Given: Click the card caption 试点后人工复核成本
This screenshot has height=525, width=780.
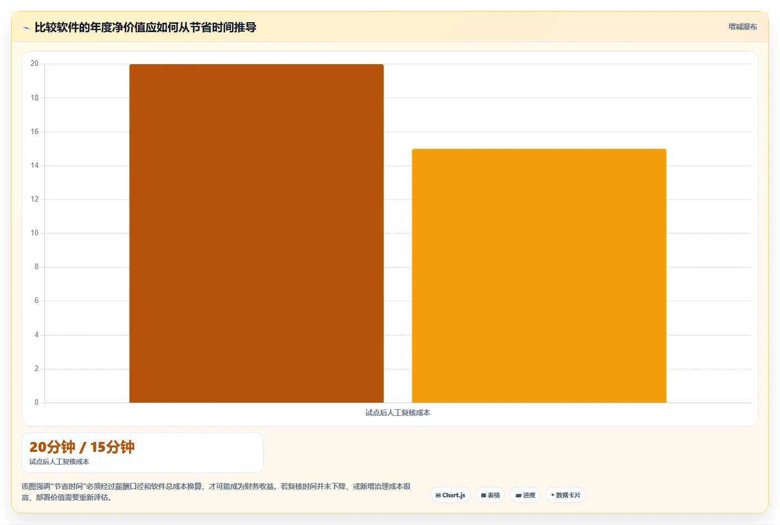Looking at the screenshot, I should point(59,461).
